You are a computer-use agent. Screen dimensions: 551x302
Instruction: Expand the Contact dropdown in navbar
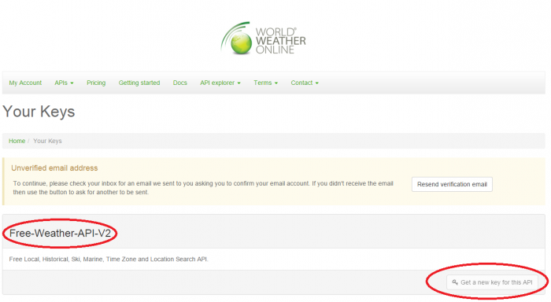point(305,83)
